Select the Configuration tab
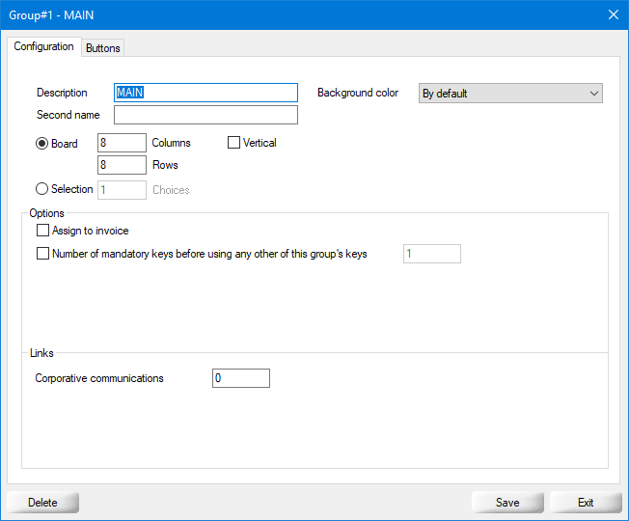This screenshot has height=521, width=629. 44,46
